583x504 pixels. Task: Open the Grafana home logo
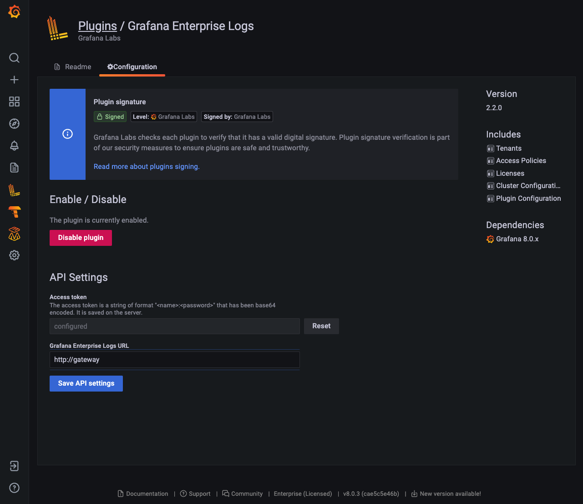tap(15, 12)
